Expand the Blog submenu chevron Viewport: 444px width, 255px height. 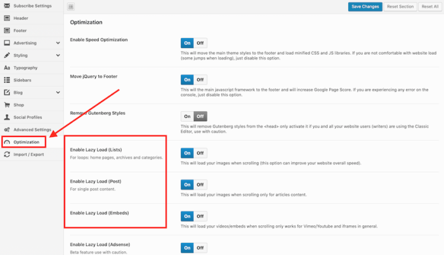(x=58, y=93)
